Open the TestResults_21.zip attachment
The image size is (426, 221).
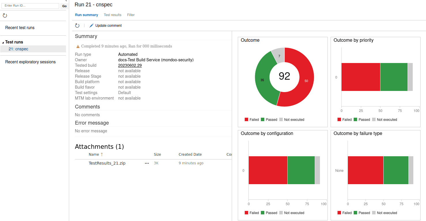pos(107,163)
